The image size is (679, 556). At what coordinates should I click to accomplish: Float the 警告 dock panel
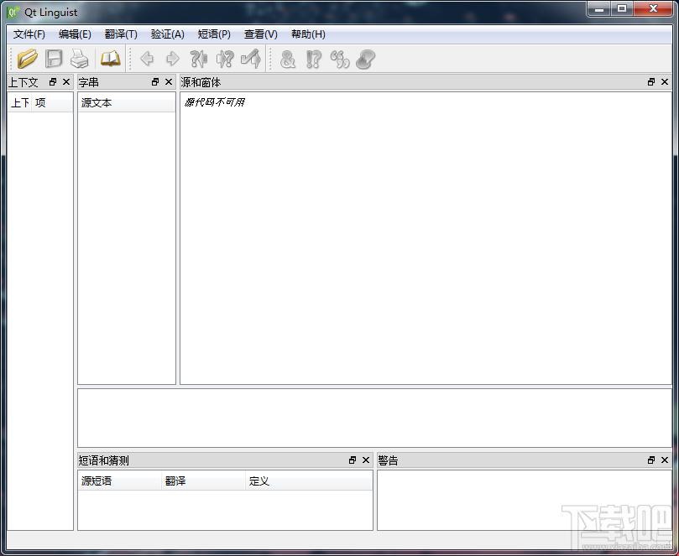coord(650,460)
